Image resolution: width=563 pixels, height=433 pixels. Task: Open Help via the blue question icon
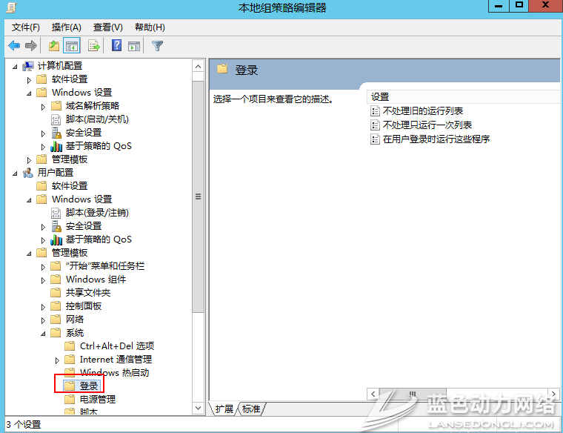pyautogui.click(x=116, y=45)
